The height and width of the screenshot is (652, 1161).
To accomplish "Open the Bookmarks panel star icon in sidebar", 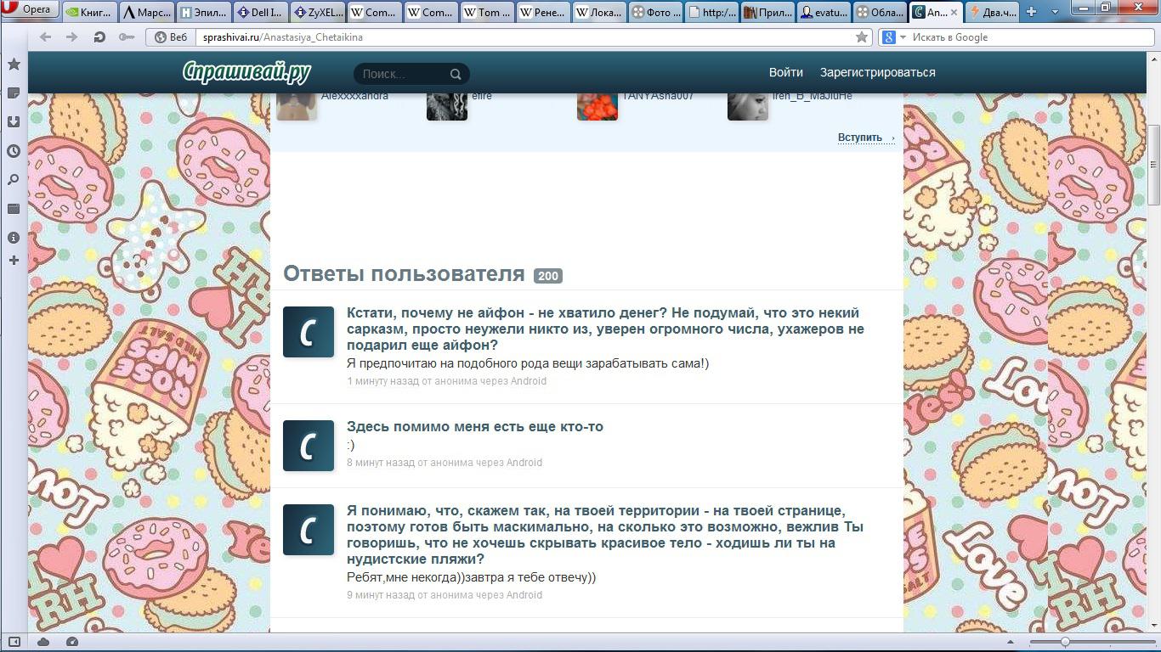I will pos(14,65).
